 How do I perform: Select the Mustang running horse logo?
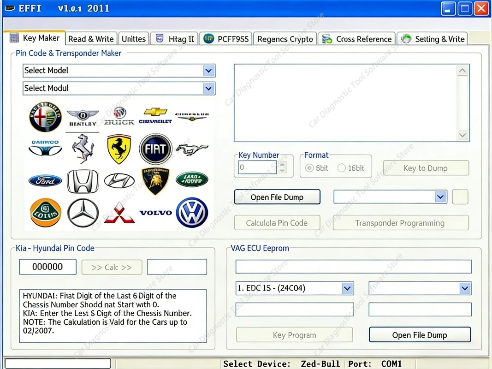[192, 149]
